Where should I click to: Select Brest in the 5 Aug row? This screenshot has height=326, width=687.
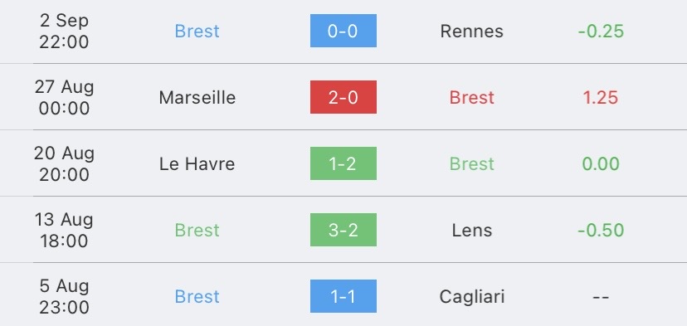click(x=197, y=297)
